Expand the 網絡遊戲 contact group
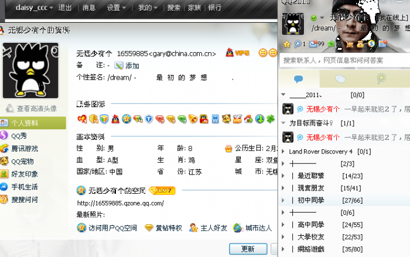 pos(283,249)
